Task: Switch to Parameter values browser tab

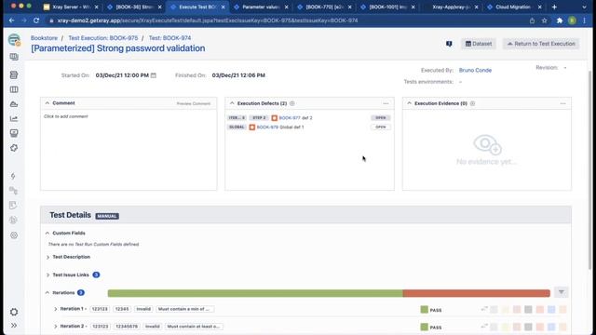Action: (261, 7)
